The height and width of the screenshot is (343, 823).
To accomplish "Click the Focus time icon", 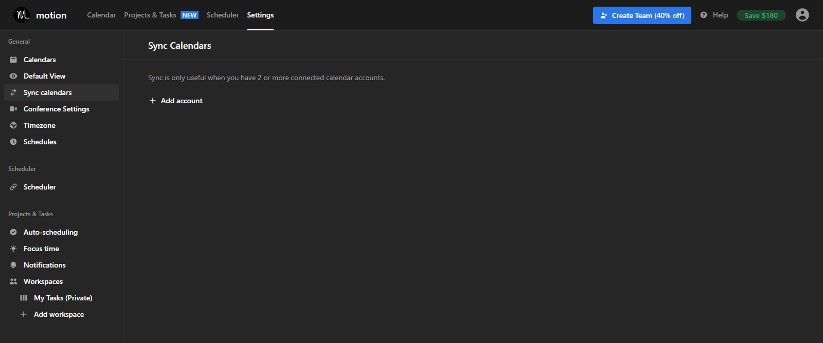I will (x=13, y=249).
